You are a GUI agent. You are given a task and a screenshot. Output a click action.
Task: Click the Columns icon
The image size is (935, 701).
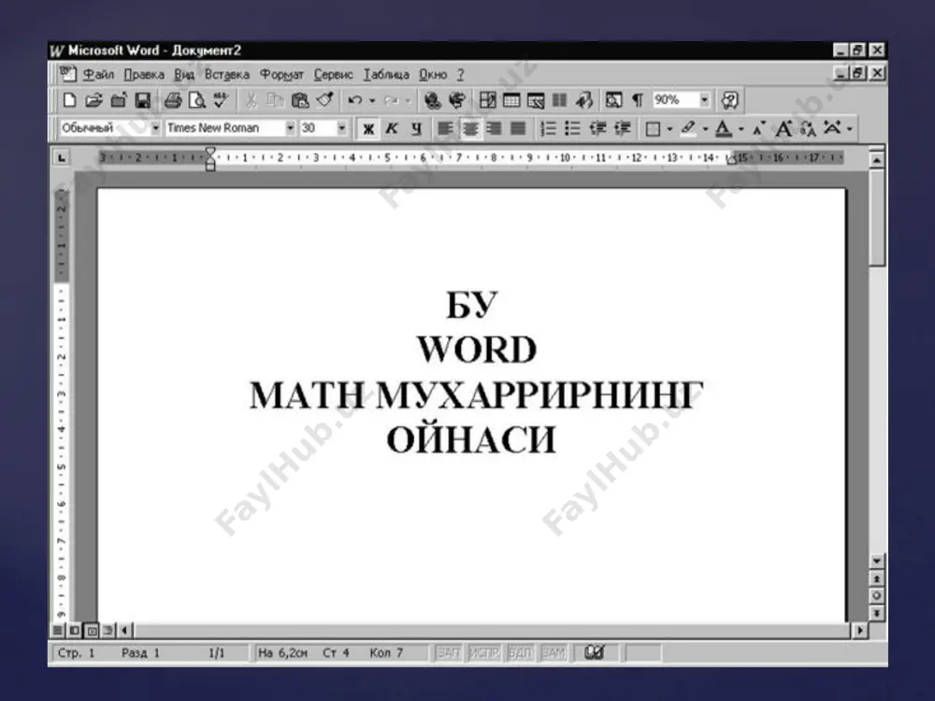click(x=559, y=100)
